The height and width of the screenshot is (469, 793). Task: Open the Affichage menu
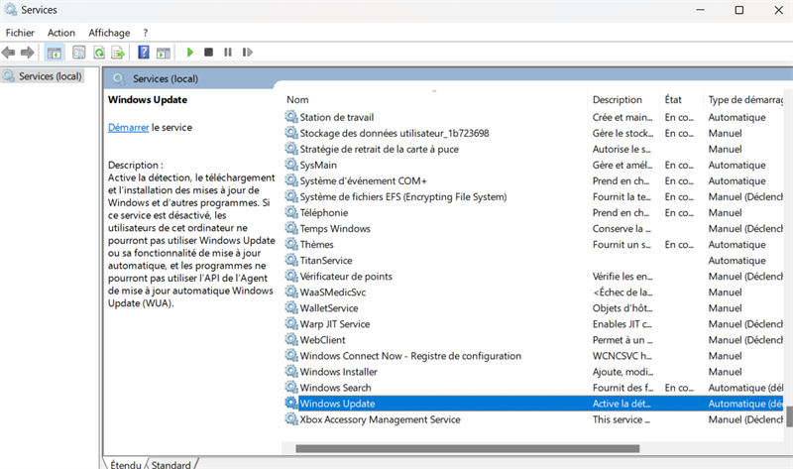109,33
